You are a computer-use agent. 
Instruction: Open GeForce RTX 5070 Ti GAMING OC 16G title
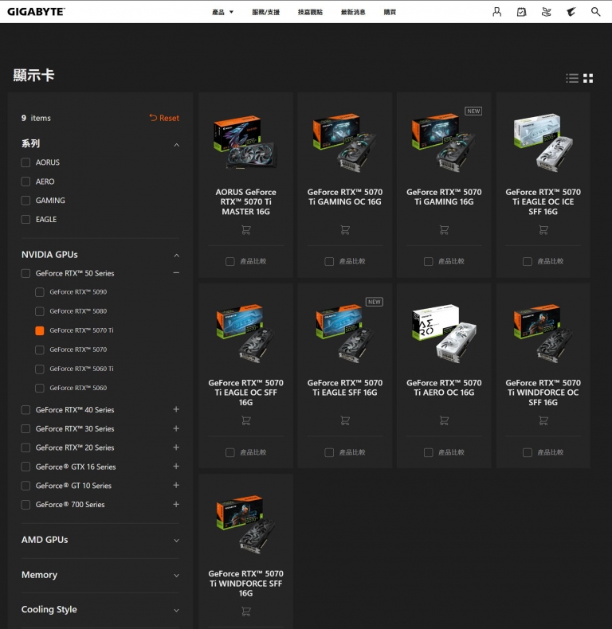coord(345,197)
